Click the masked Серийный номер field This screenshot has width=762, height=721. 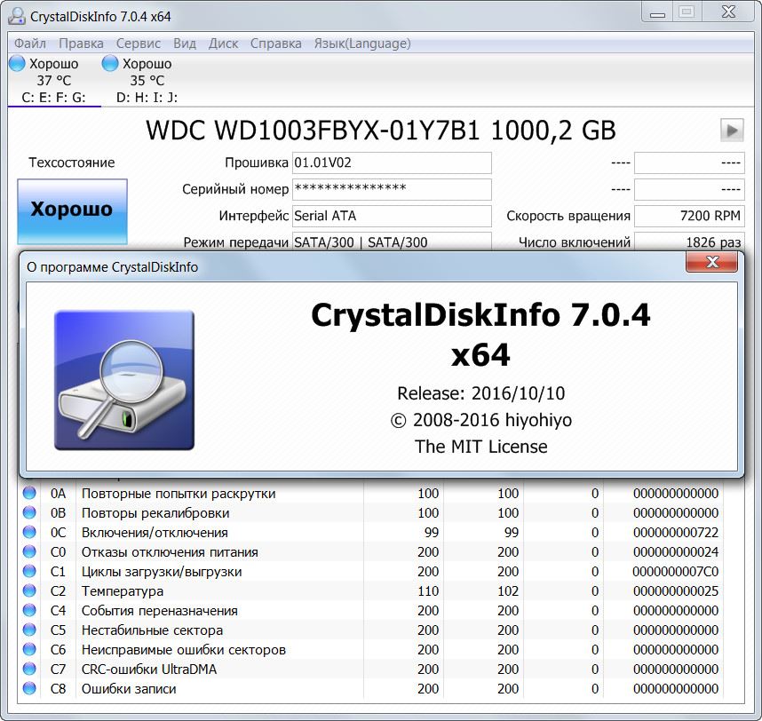click(x=392, y=189)
